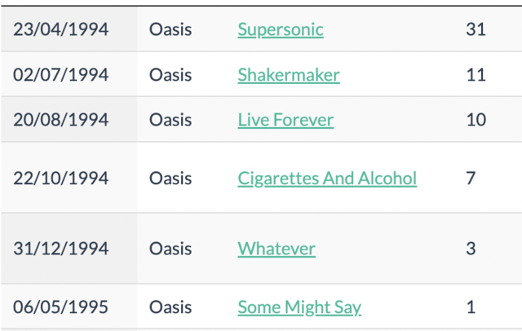
Task: Click the date 22/10/1994
Action: [61, 178]
